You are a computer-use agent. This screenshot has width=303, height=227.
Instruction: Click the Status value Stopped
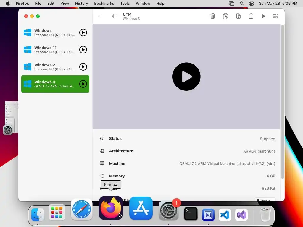pos(267,139)
